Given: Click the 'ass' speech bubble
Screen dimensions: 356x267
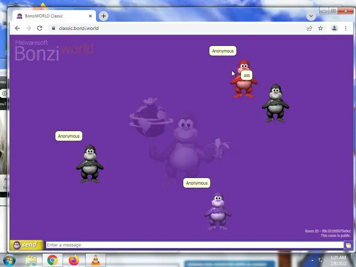Looking at the screenshot, I should pyautogui.click(x=246, y=75).
